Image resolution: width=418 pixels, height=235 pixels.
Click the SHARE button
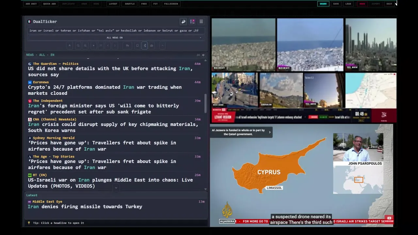click(323, 4)
